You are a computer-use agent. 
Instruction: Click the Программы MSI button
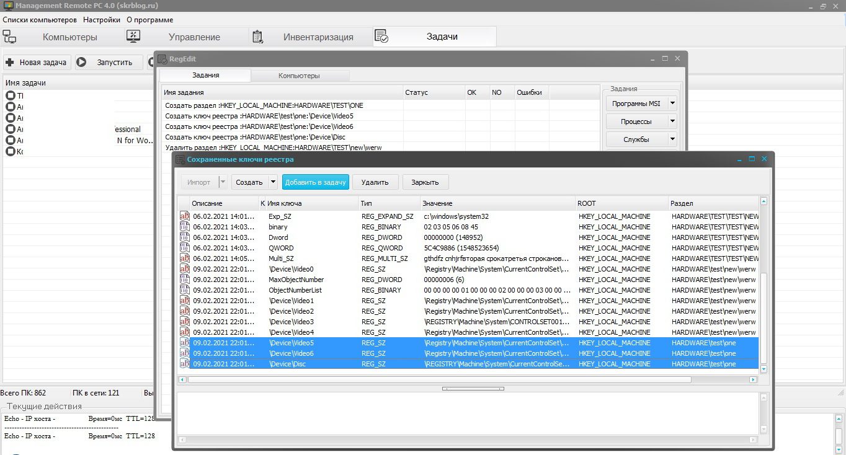(x=636, y=104)
